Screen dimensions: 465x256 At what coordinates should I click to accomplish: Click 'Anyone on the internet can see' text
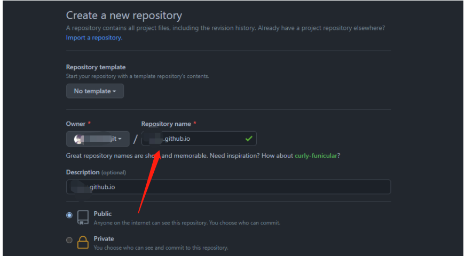coord(187,223)
